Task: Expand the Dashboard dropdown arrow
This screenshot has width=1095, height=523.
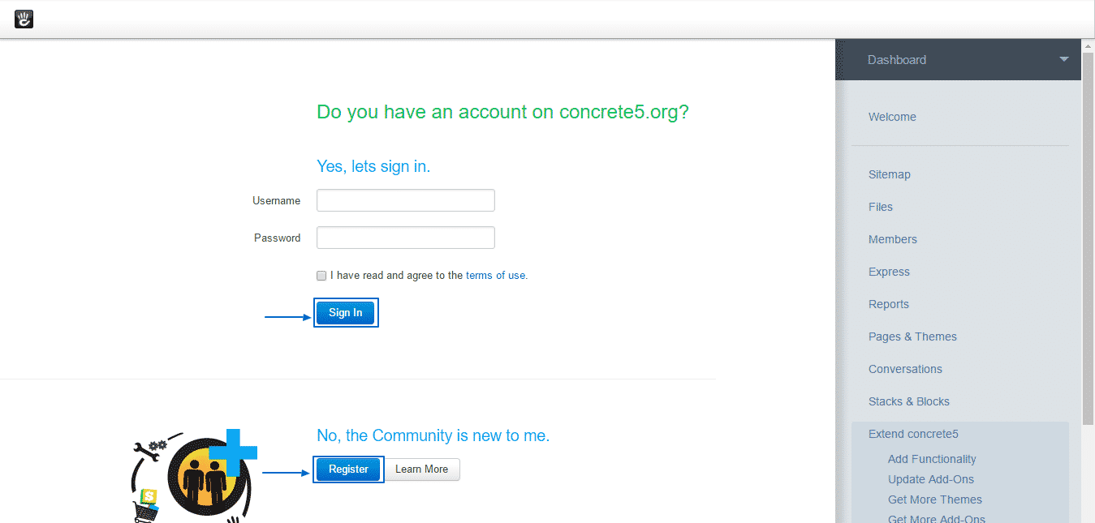Action: 1063,59
